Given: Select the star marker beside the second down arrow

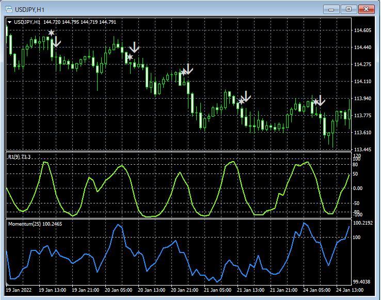Looking at the screenshot, I should 130,57.
